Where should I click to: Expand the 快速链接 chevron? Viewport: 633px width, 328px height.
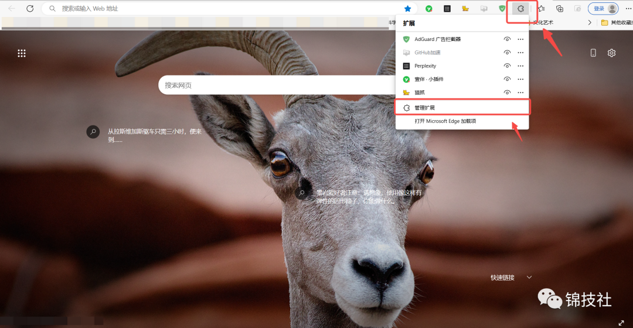(529, 277)
